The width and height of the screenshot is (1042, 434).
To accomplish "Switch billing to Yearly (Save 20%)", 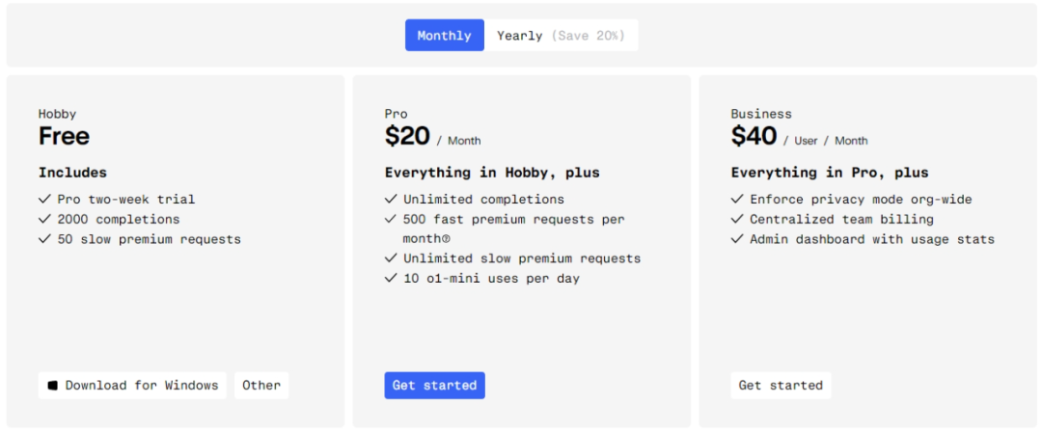I will point(561,36).
